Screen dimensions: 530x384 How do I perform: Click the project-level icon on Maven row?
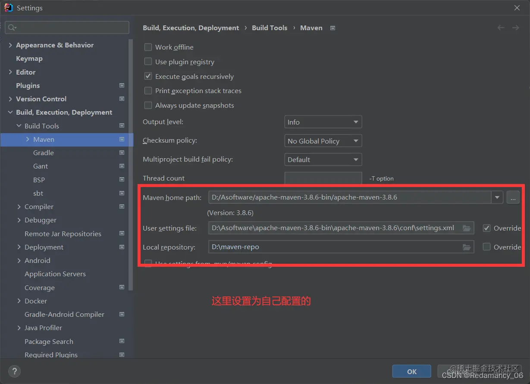coord(122,139)
